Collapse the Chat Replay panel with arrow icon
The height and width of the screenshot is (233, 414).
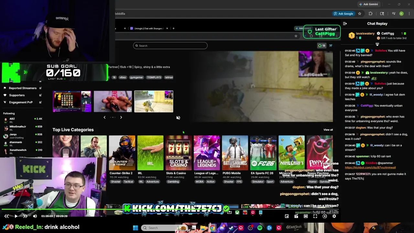[345, 24]
